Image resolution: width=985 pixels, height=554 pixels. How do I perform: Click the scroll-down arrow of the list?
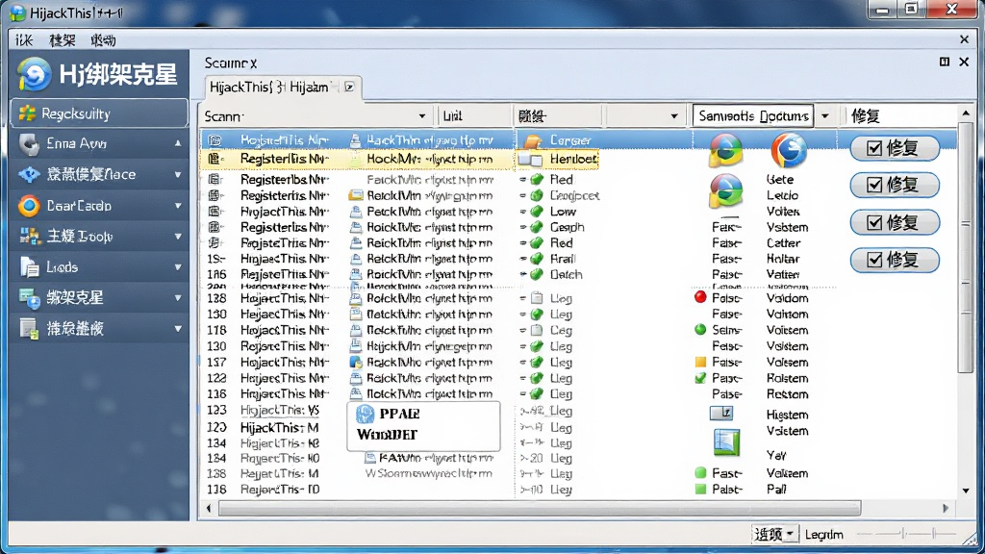coord(966,491)
